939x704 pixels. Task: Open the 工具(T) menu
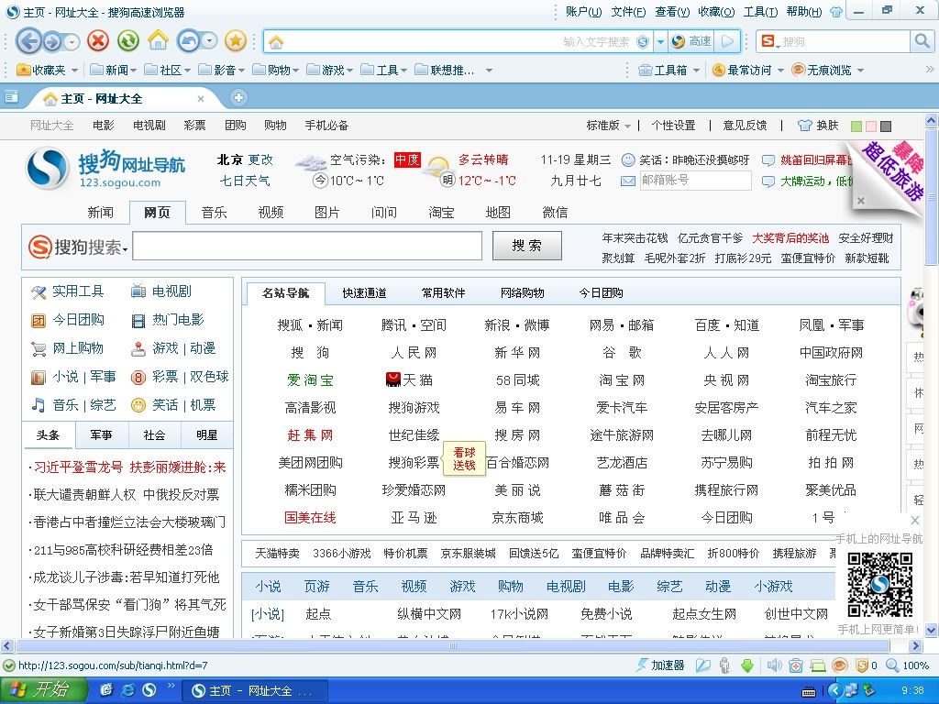(x=760, y=12)
